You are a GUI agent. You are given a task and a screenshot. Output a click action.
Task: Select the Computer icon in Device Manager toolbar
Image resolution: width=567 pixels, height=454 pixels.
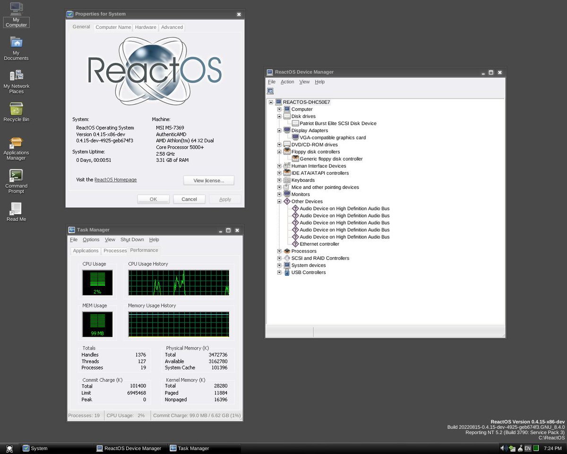[x=270, y=91]
